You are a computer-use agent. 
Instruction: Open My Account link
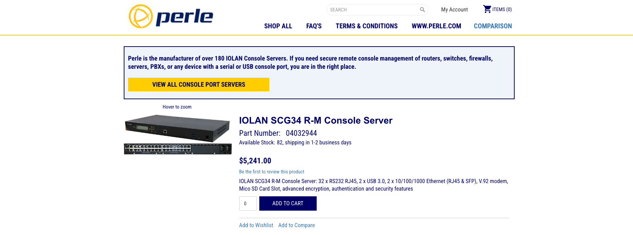(454, 10)
